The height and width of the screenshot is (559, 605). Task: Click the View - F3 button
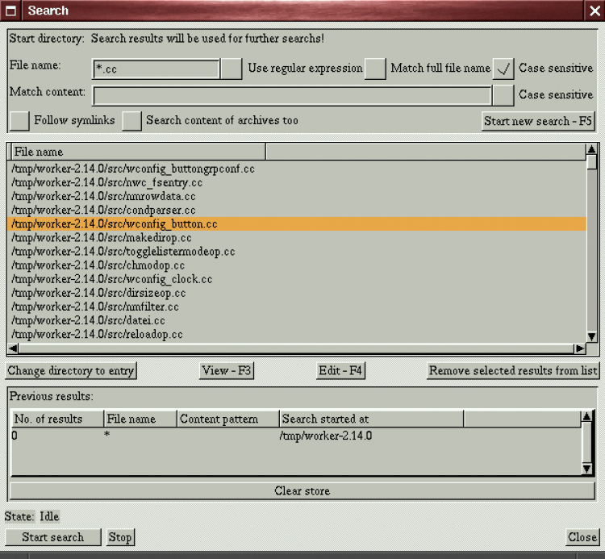[227, 371]
